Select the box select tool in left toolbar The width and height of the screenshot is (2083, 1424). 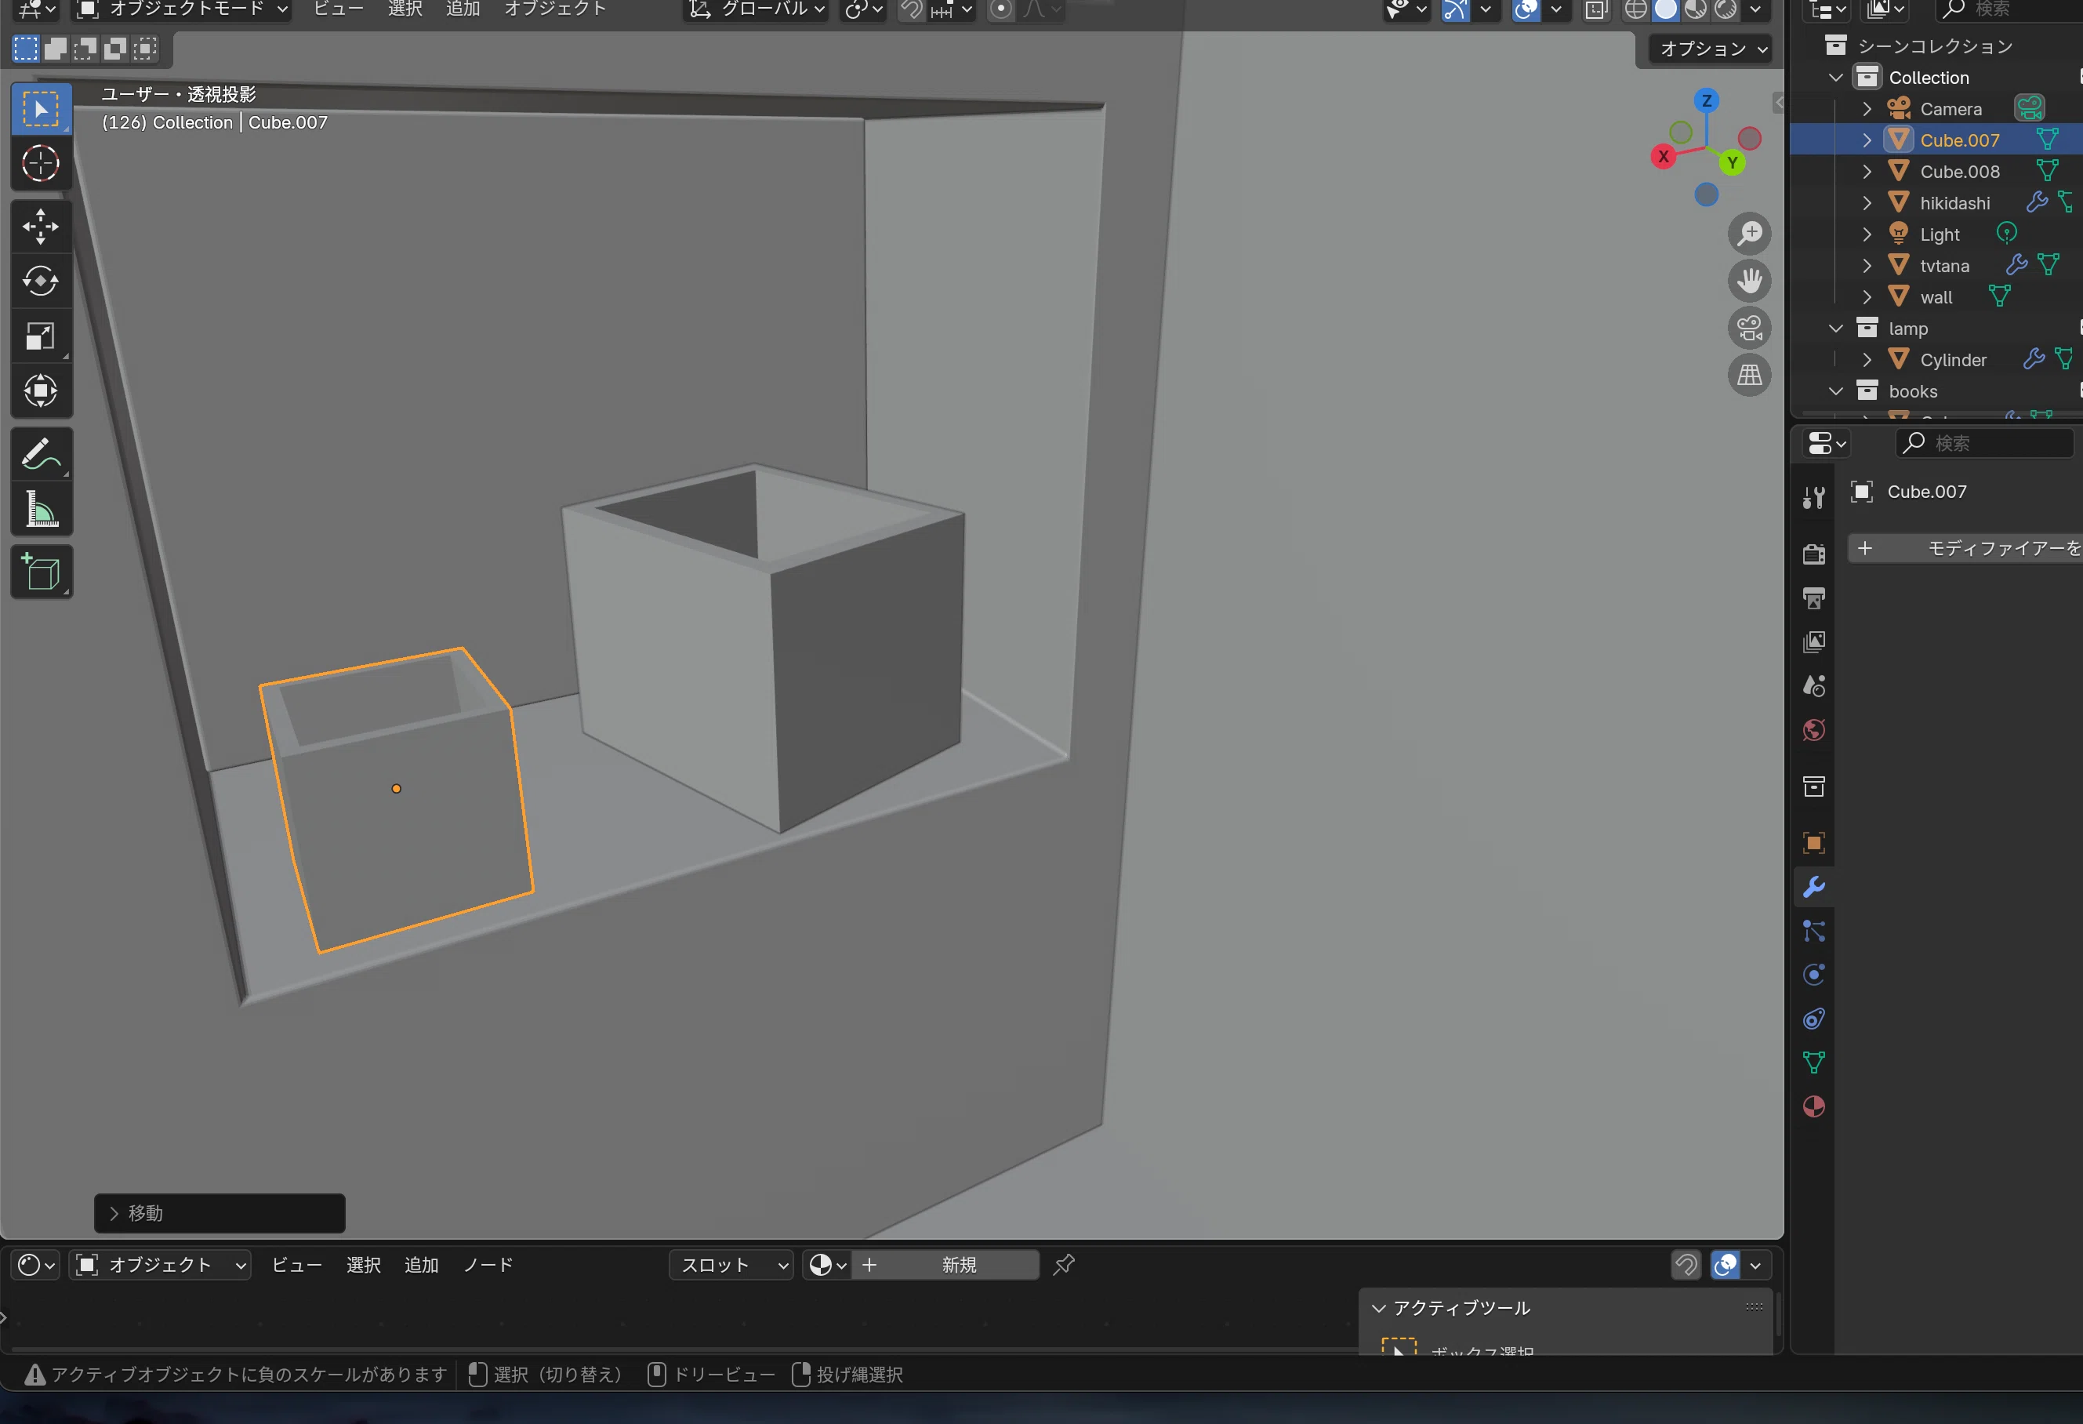42,110
